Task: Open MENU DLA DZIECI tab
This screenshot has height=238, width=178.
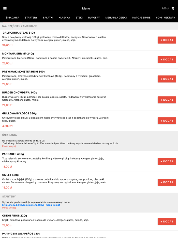Action: click(116, 18)
